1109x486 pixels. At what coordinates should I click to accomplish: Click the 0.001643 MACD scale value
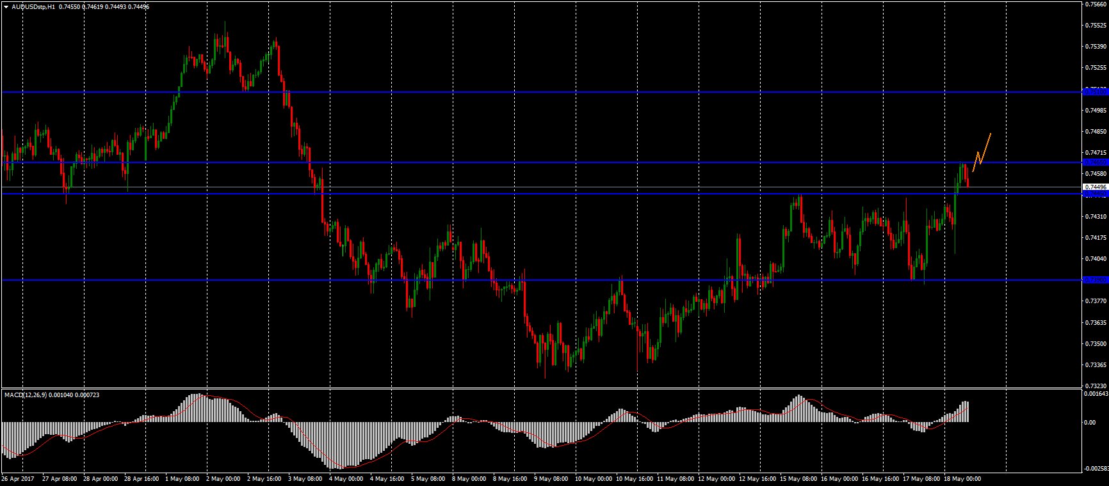click(1096, 394)
